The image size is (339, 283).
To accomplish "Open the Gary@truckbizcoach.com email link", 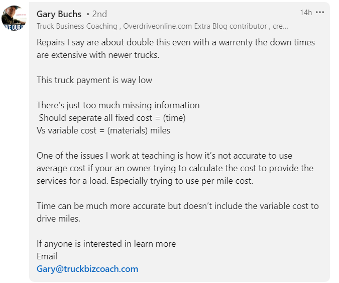I will click(x=87, y=268).
